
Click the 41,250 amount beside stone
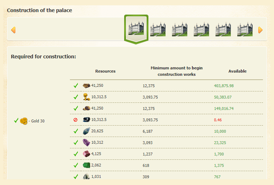click(97, 109)
